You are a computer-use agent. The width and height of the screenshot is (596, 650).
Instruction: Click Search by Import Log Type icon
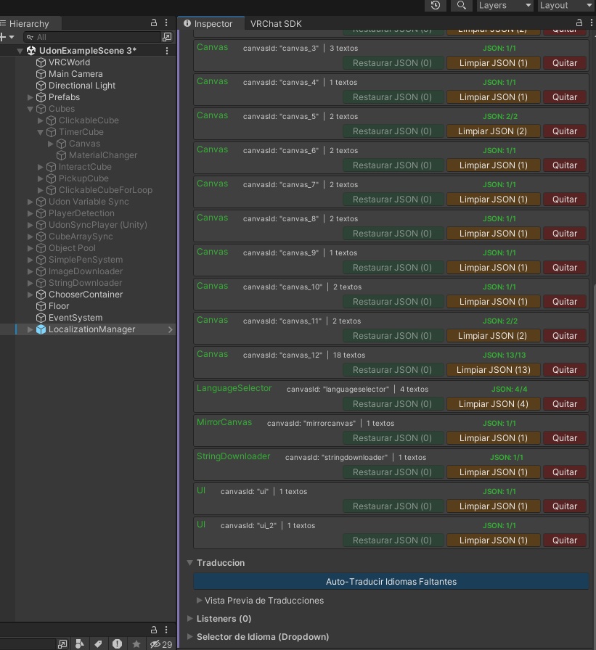(117, 643)
